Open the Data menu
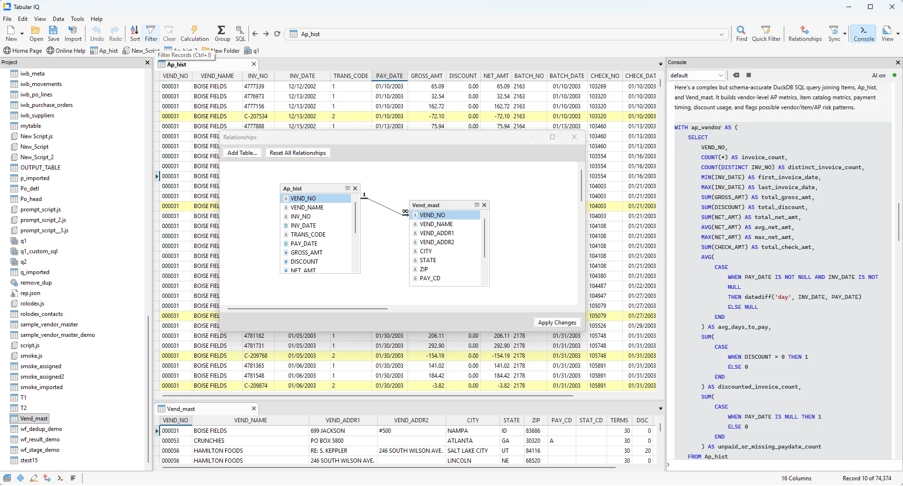Viewport: 903px width, 486px height. 58,19
